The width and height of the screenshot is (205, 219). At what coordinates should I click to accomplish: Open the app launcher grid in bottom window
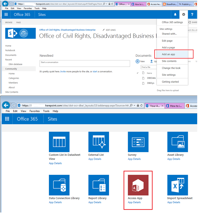pos(7,119)
